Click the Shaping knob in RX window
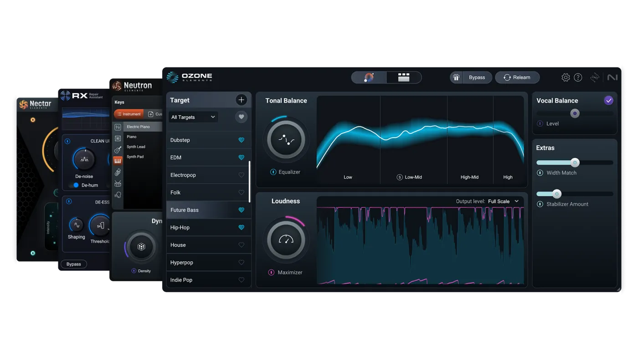638x359 pixels. coord(76,225)
